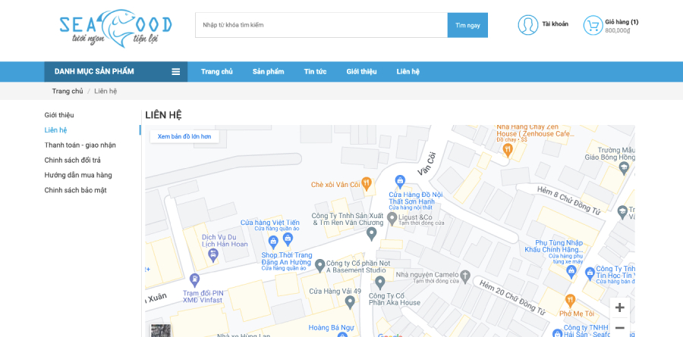Open the Tin tức menu item
The image size is (683, 337).
coord(316,72)
